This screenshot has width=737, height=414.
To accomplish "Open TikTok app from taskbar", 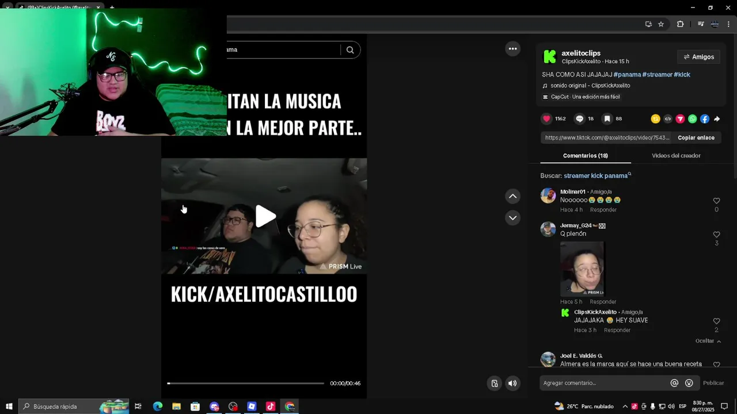I will [271, 407].
